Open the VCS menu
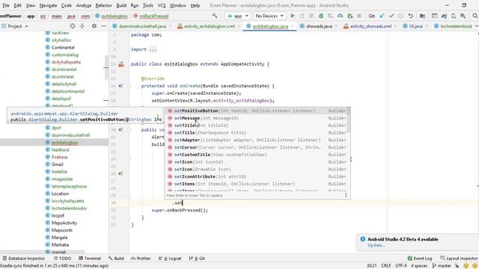Viewport: 479px width, 269px height. tap(162, 5)
